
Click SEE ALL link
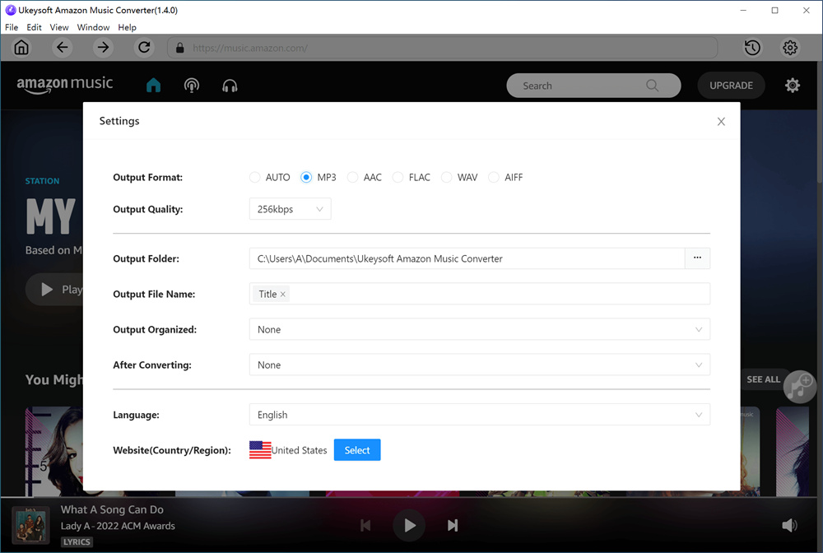click(x=763, y=379)
